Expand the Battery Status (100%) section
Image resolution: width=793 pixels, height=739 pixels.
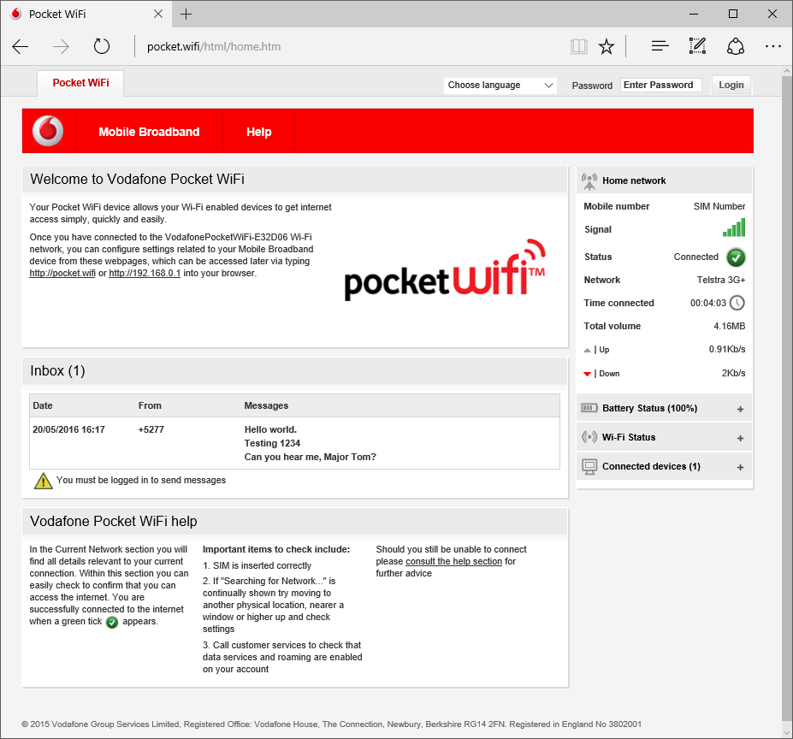click(x=664, y=408)
